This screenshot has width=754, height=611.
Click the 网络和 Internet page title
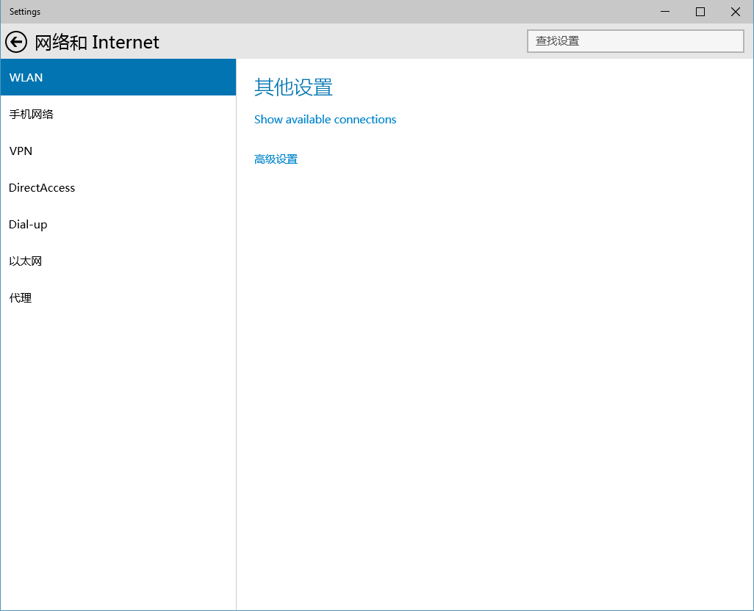[x=97, y=43]
